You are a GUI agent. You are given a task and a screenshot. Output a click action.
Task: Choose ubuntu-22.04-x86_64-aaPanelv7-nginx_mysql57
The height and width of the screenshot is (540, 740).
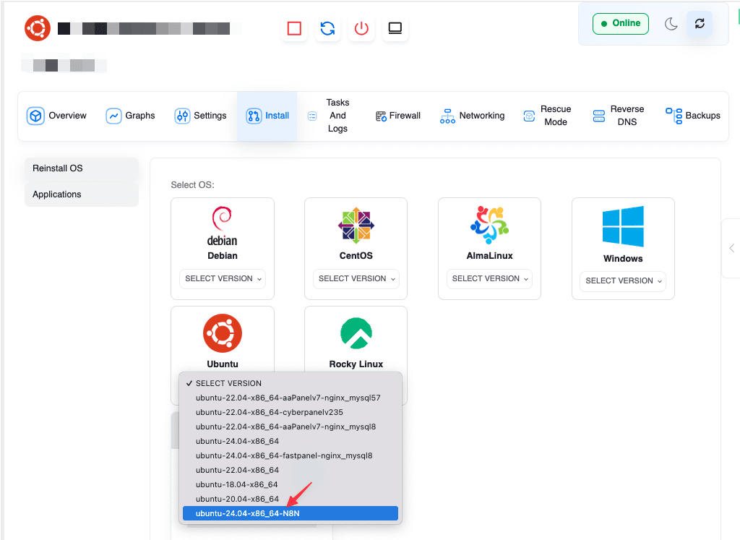point(291,398)
